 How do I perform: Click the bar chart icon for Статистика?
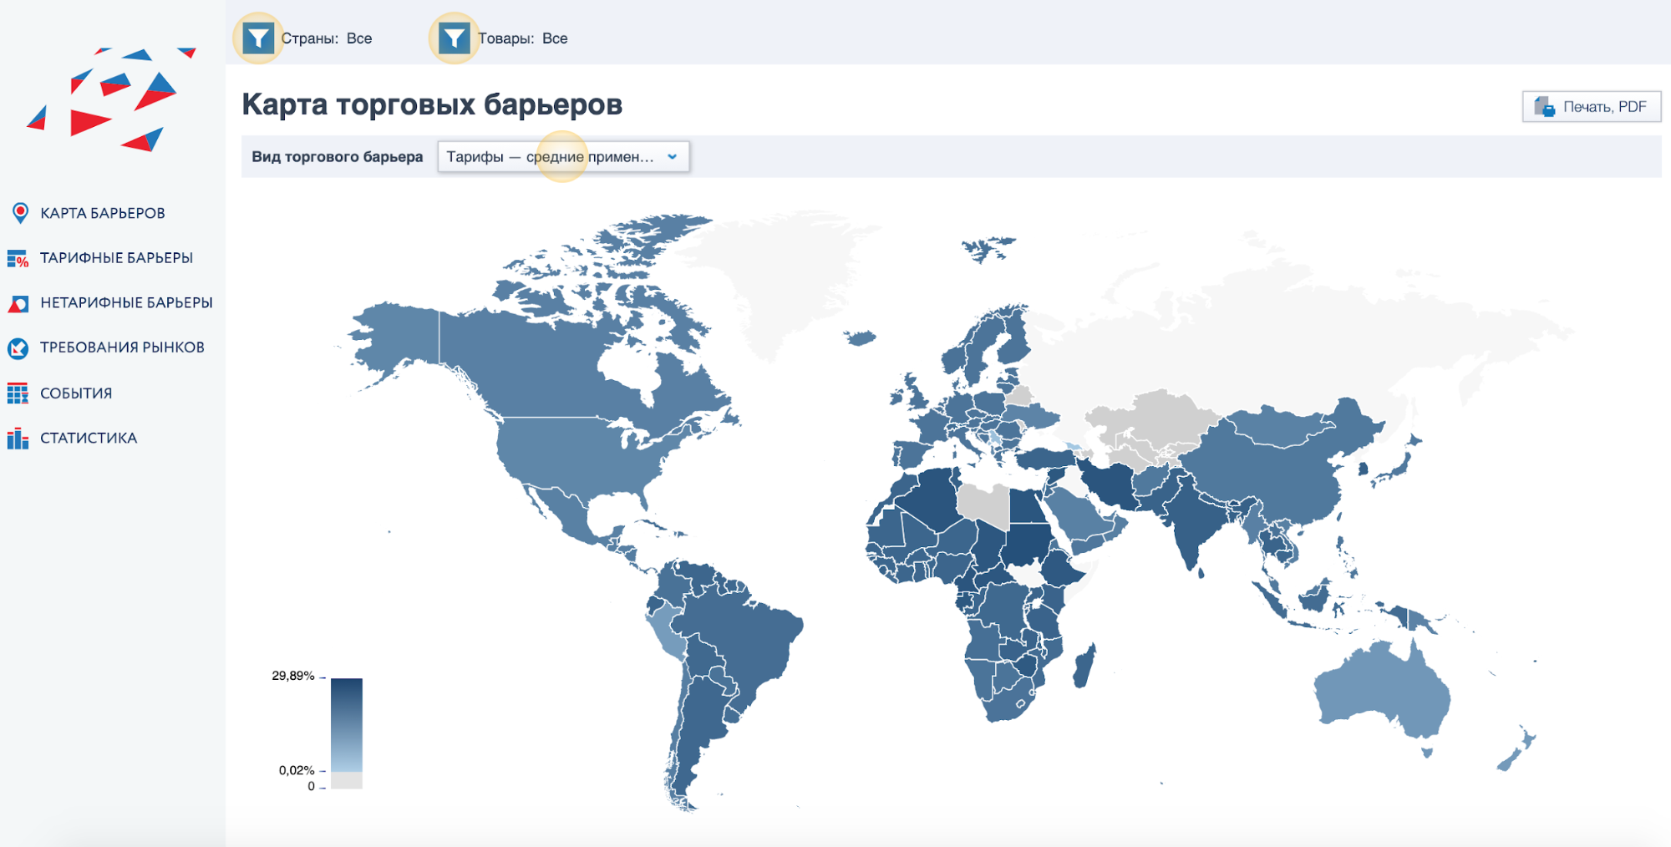coord(18,438)
